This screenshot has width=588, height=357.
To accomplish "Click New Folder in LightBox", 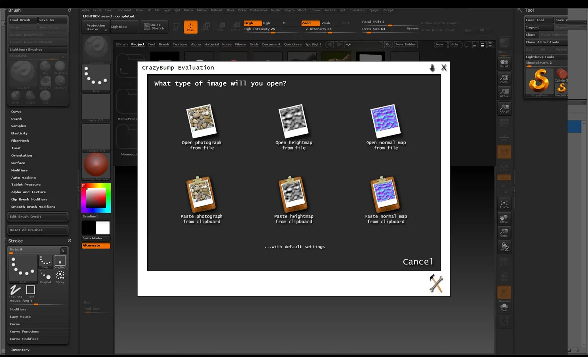I will click(x=406, y=44).
